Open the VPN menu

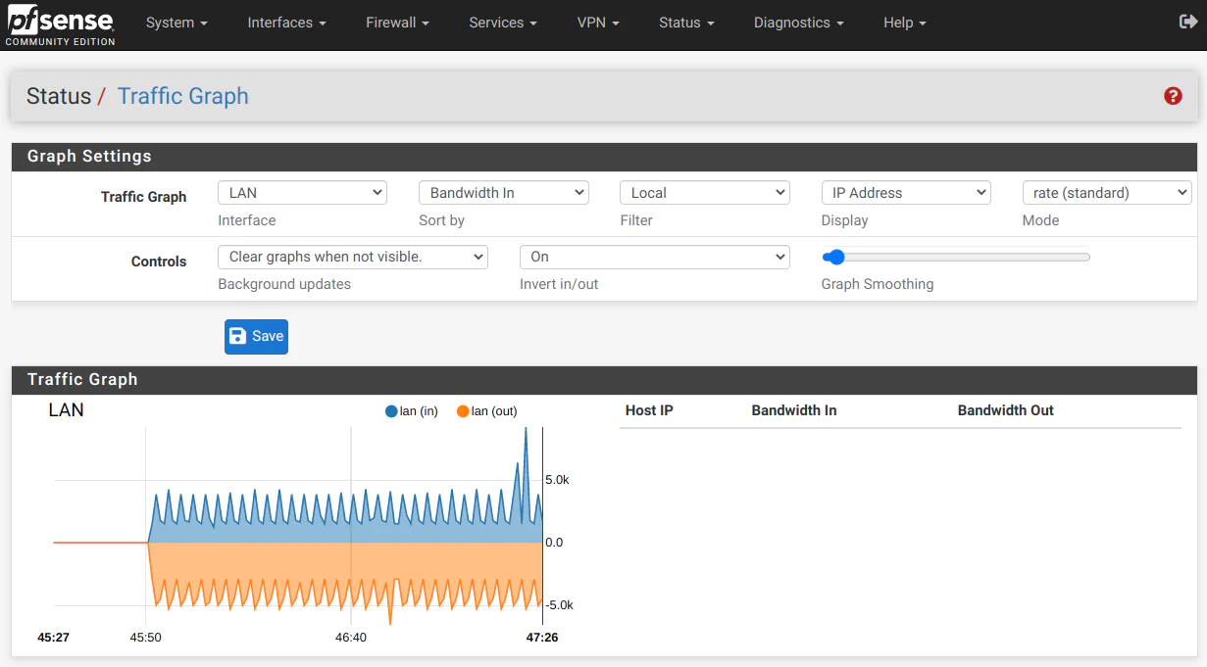(598, 23)
